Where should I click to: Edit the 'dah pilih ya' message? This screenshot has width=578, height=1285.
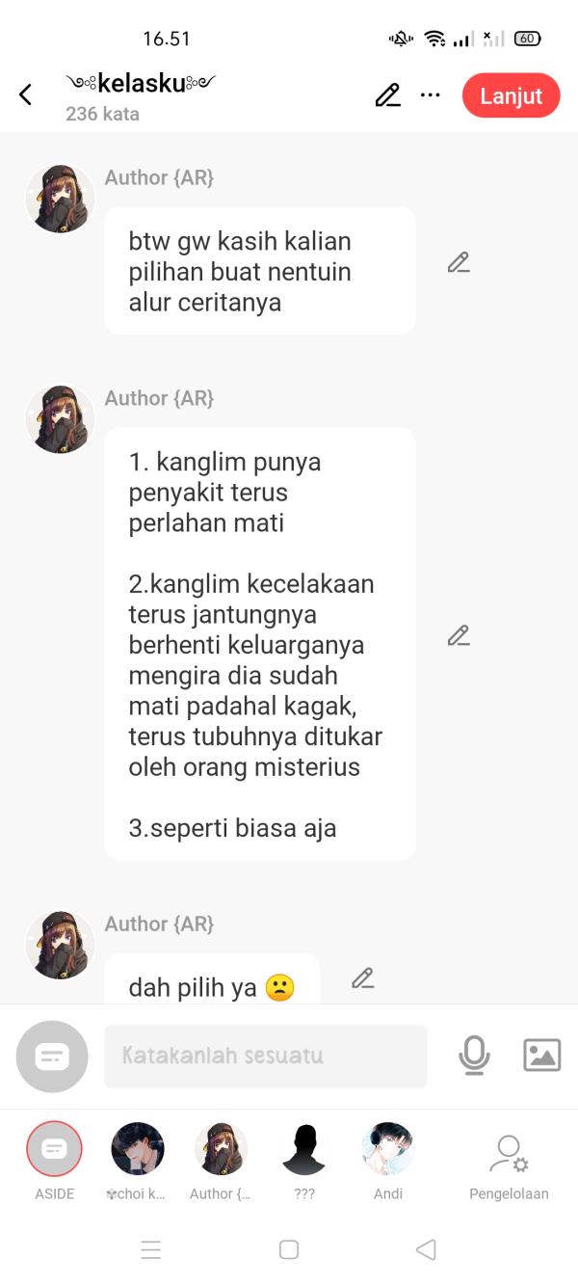pyautogui.click(x=362, y=978)
